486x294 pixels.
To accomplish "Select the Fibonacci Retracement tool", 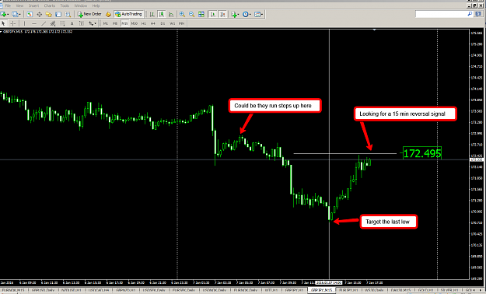I will coord(62,23).
